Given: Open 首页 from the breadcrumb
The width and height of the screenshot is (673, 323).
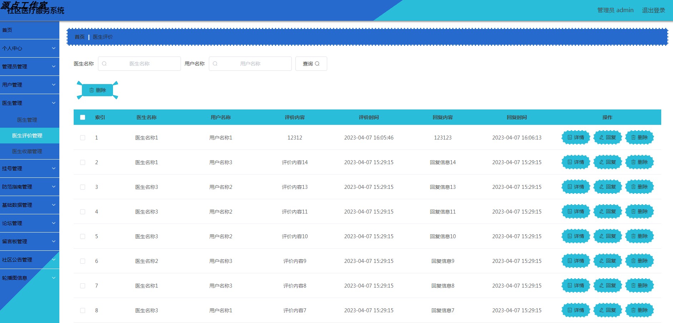Looking at the screenshot, I should point(79,36).
